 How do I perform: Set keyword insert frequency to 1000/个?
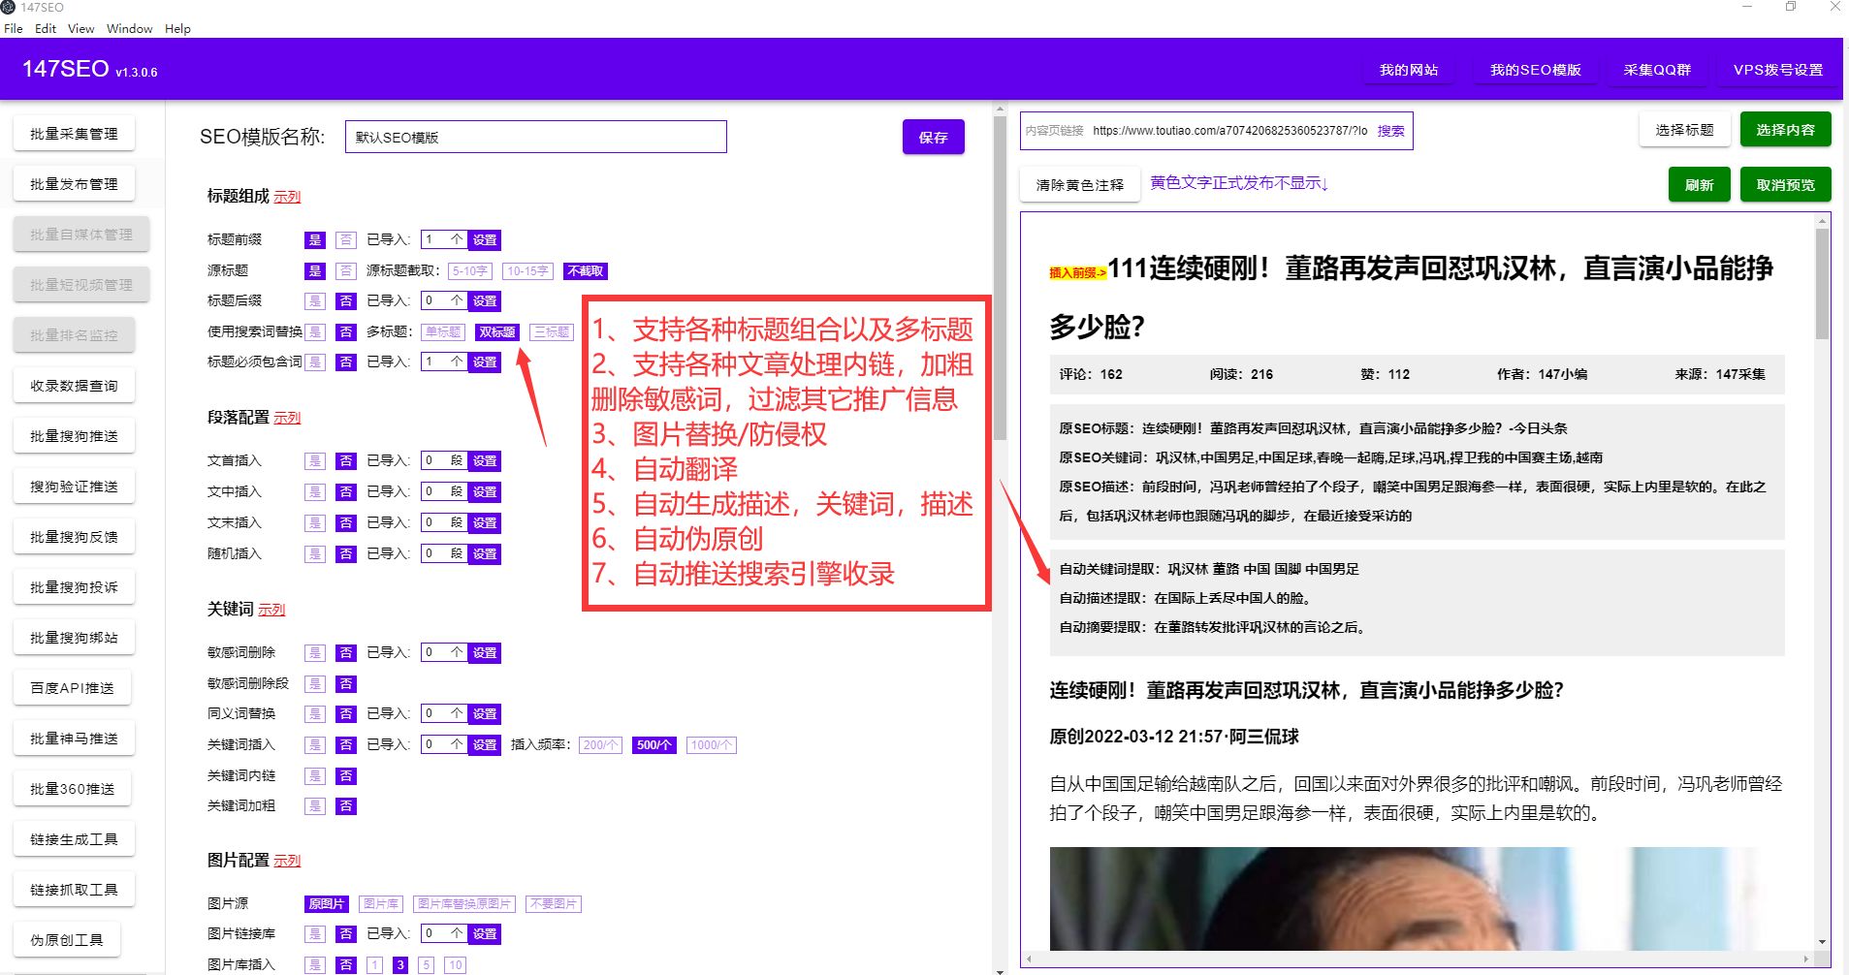(x=711, y=744)
